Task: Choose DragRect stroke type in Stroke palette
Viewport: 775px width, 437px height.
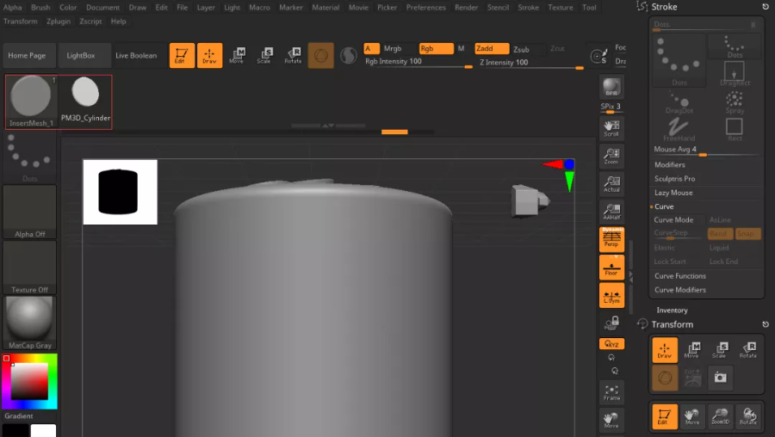Action: pos(735,73)
